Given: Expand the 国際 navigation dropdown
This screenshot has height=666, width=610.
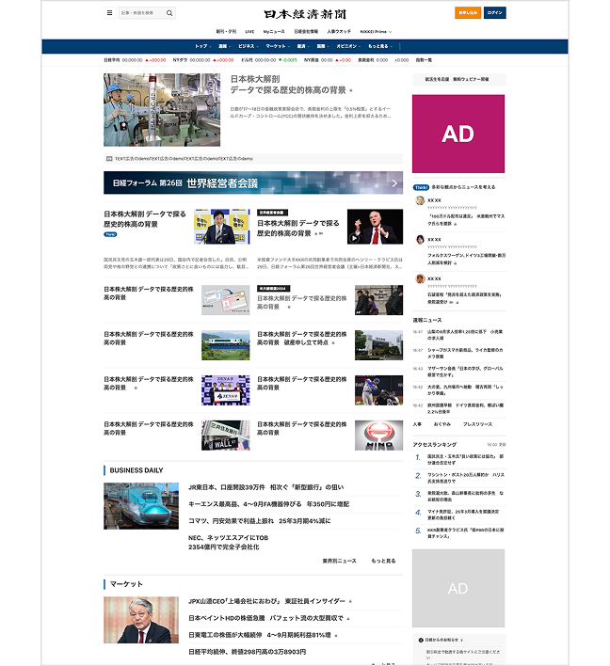Looking at the screenshot, I should [x=322, y=46].
